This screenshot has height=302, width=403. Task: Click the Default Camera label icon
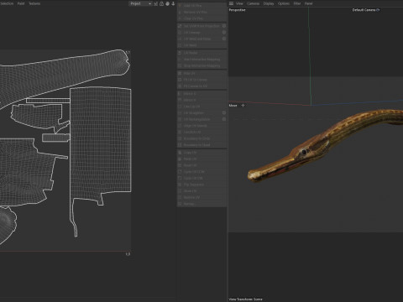(x=378, y=10)
